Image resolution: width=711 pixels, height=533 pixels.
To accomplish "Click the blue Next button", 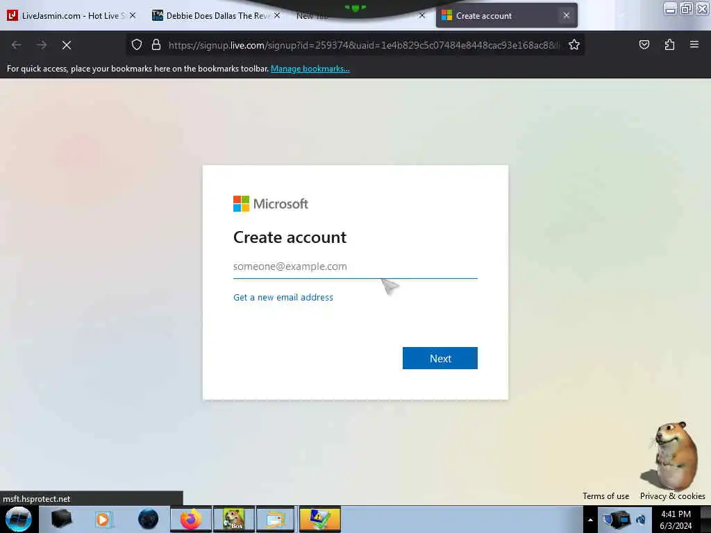I will click(440, 358).
